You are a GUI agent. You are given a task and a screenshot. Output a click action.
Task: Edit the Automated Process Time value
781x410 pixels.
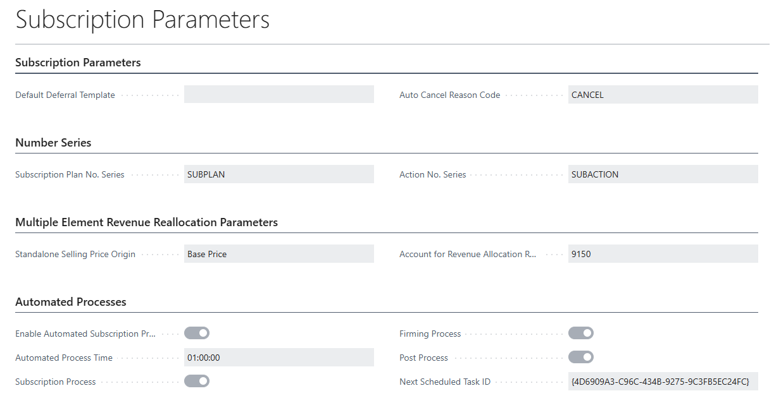[x=278, y=358]
